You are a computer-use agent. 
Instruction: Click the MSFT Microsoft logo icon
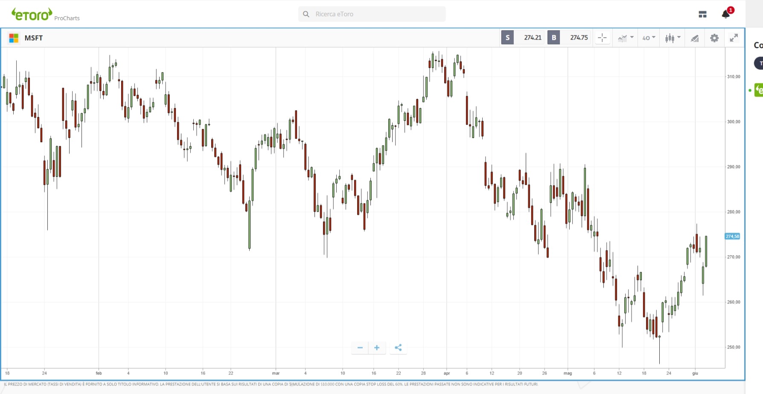(14, 38)
